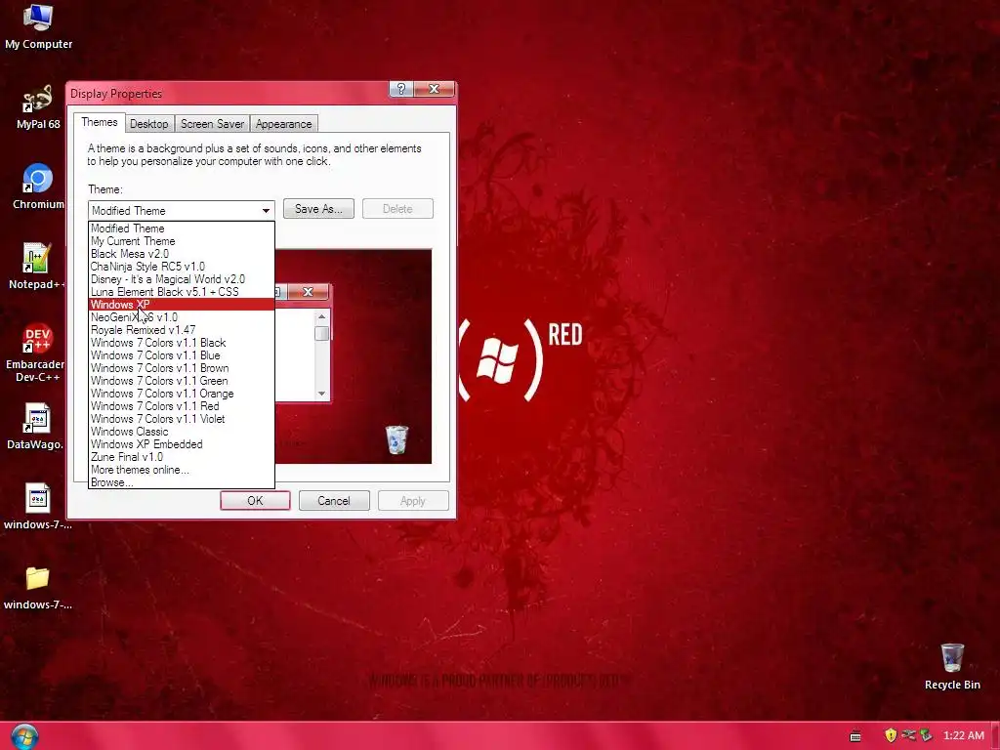Choose the Windows Classic theme
Image resolution: width=1000 pixels, height=750 pixels.
(181, 432)
